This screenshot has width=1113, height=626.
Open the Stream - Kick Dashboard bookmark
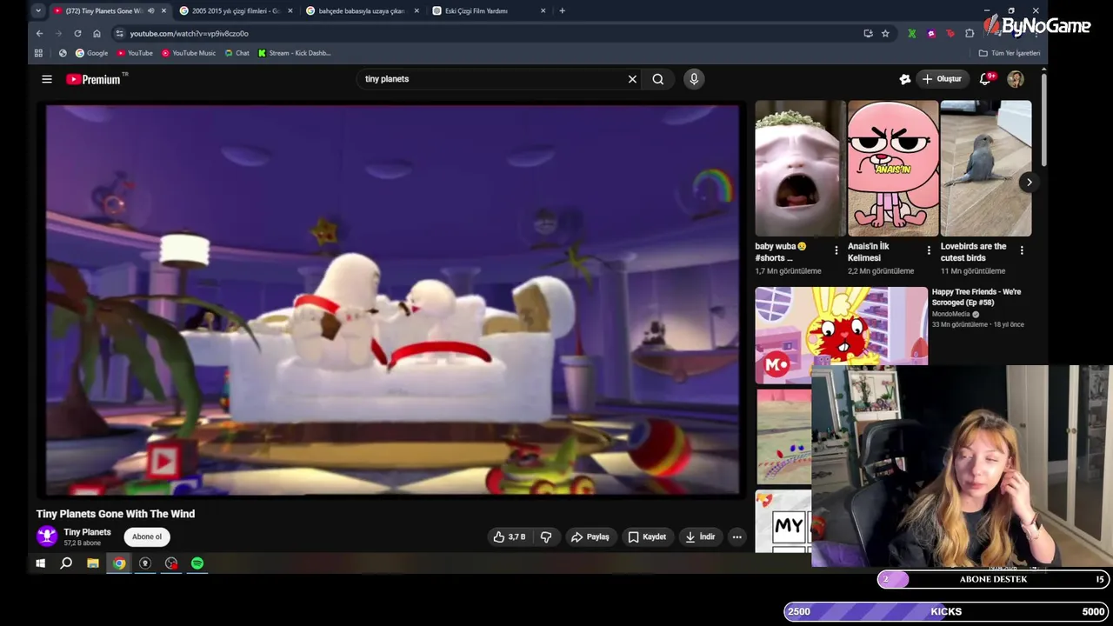[x=295, y=53]
